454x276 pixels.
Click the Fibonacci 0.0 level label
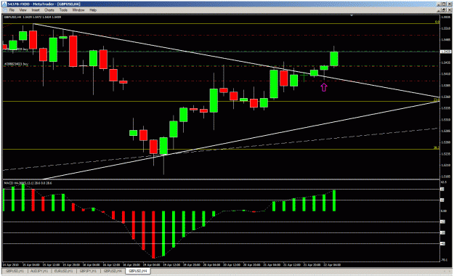pos(437,22)
